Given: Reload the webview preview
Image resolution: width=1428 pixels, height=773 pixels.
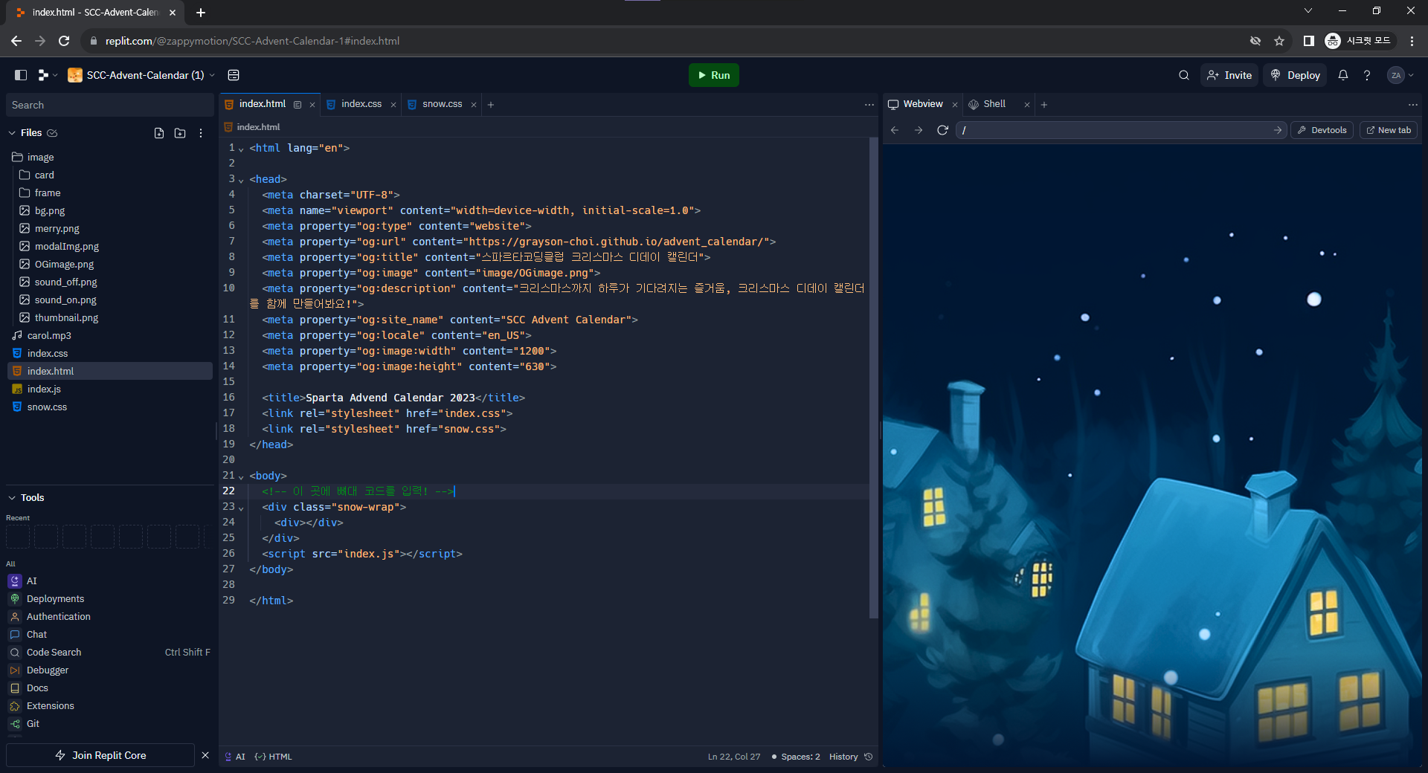Looking at the screenshot, I should 942,130.
